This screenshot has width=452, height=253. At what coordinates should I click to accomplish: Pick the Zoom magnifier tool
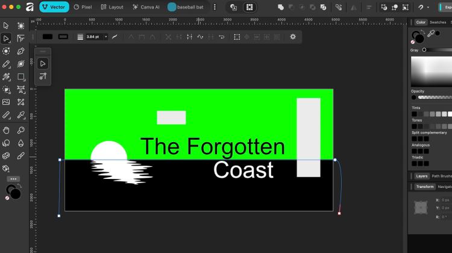pyautogui.click(x=21, y=130)
